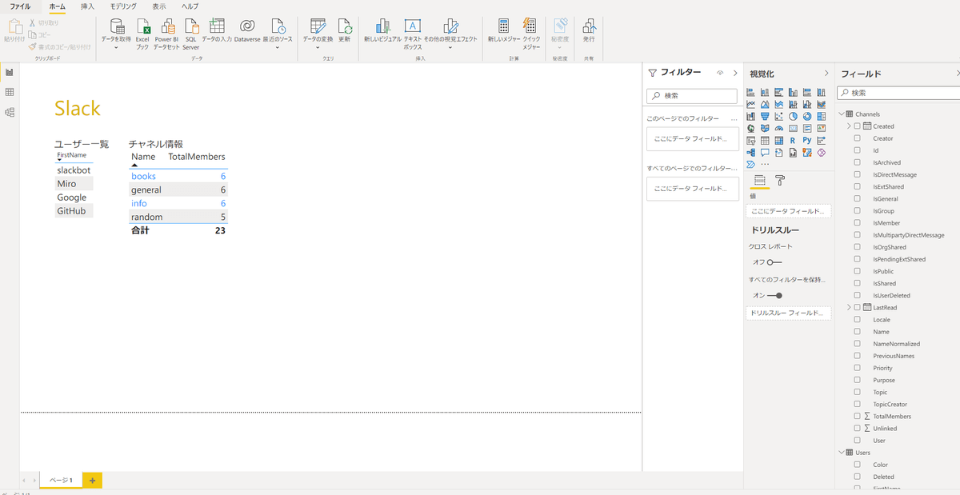Viewport: 960px width, 495px height.
Task: Select Dataverse connector in ribbon
Action: click(x=247, y=30)
